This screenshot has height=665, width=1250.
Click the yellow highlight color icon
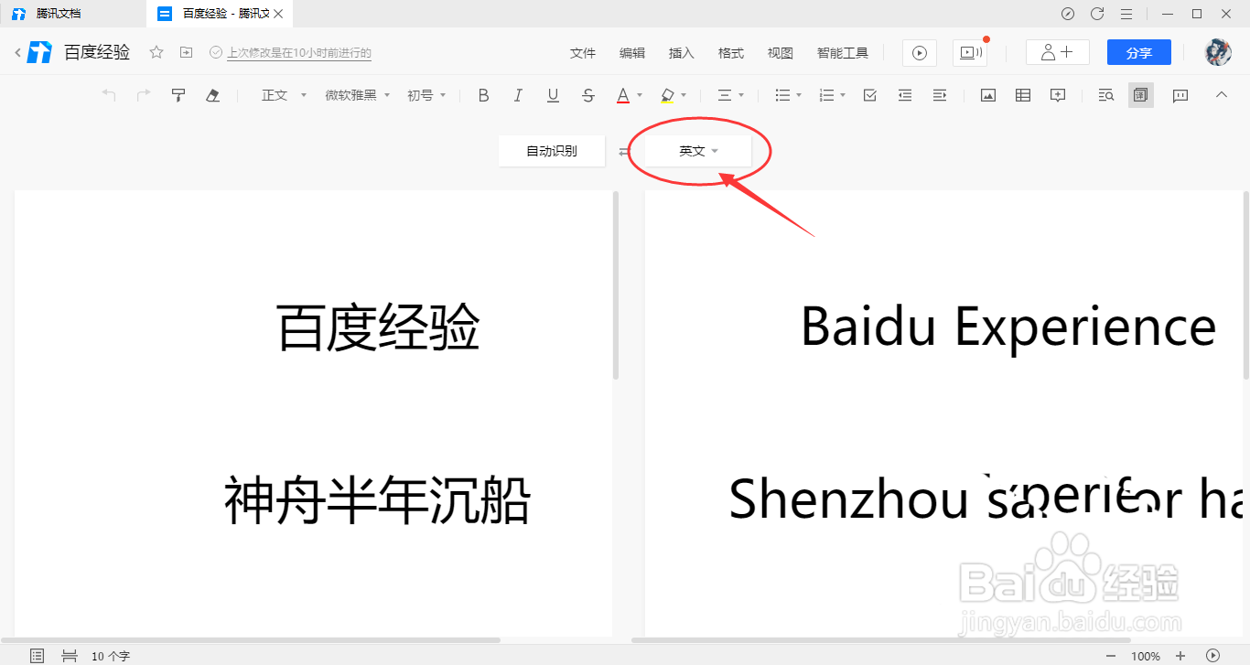pos(667,95)
